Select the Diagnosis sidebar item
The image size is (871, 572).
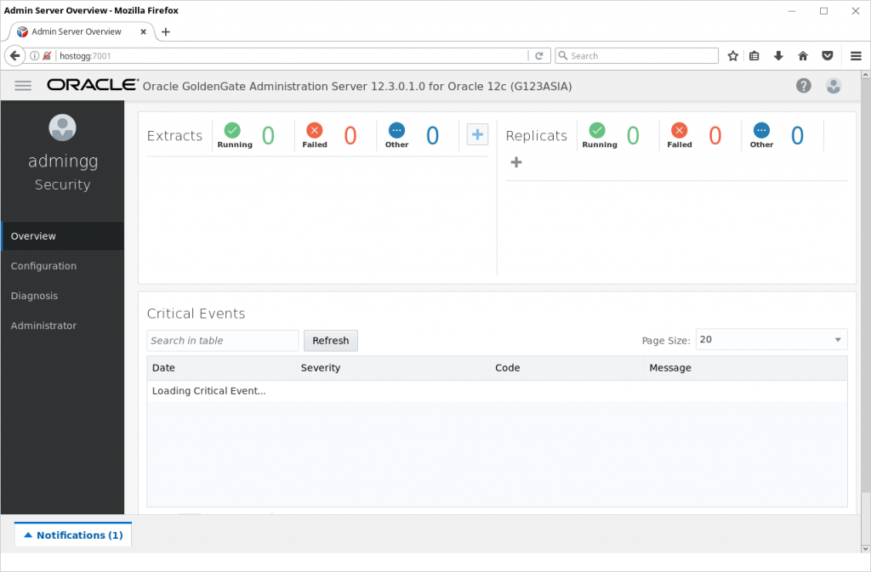click(x=34, y=295)
